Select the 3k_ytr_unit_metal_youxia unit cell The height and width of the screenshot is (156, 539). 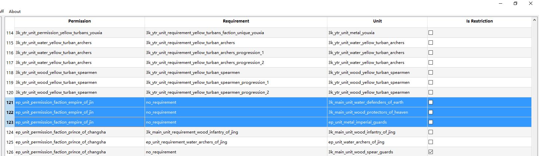pos(377,33)
